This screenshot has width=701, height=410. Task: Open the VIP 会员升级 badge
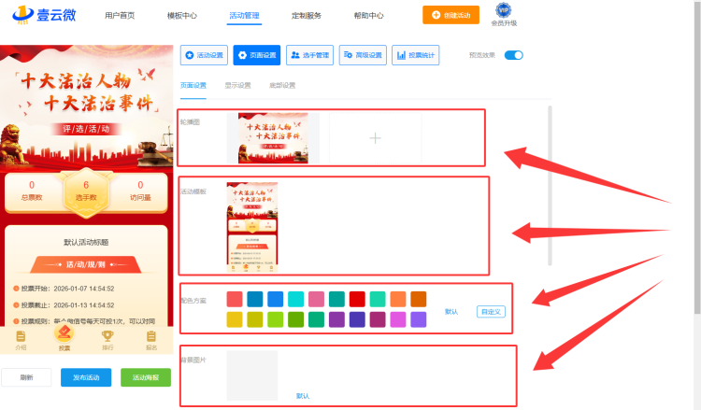pyautogui.click(x=503, y=15)
